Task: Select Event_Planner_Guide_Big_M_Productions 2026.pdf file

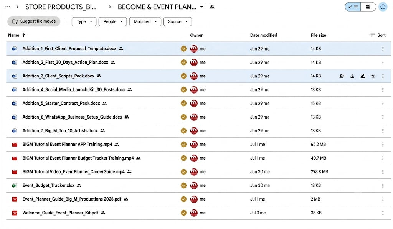Action: coord(198,199)
